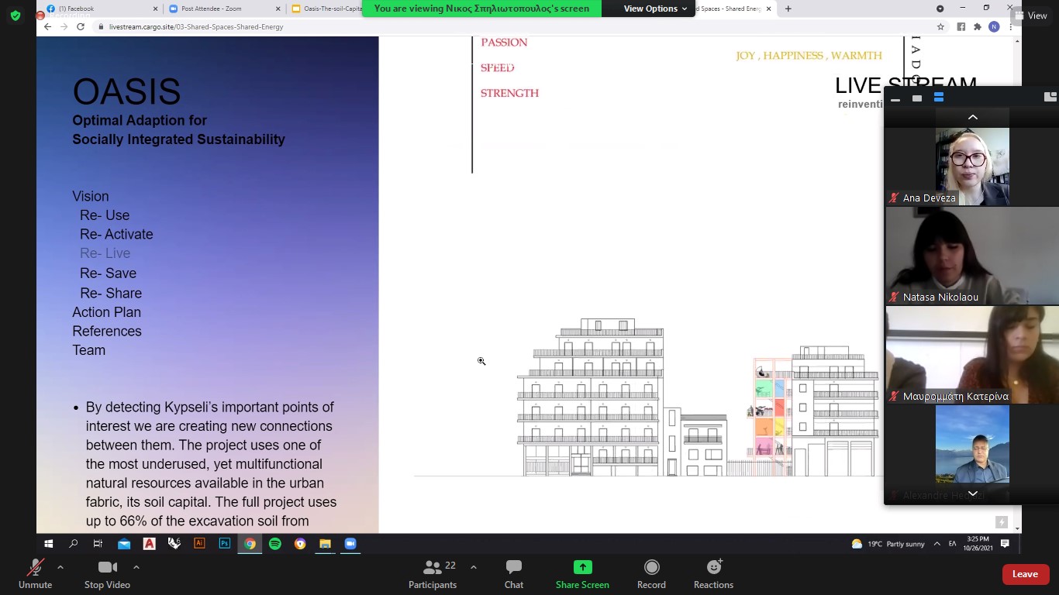
Task: Open the Action Plan section
Action: pyautogui.click(x=107, y=312)
